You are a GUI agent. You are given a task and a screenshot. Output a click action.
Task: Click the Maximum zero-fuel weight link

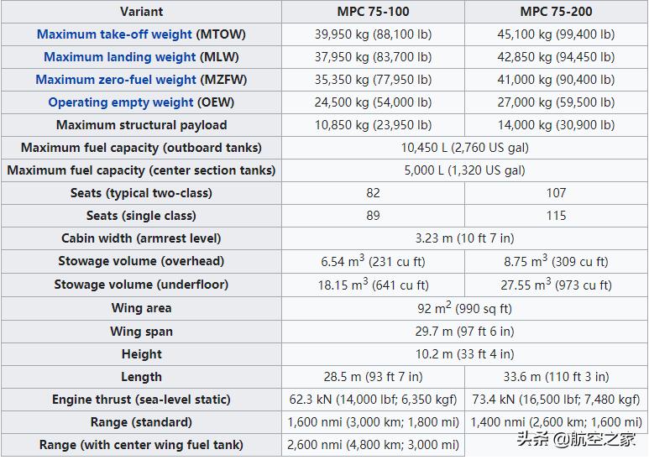pyautogui.click(x=116, y=80)
